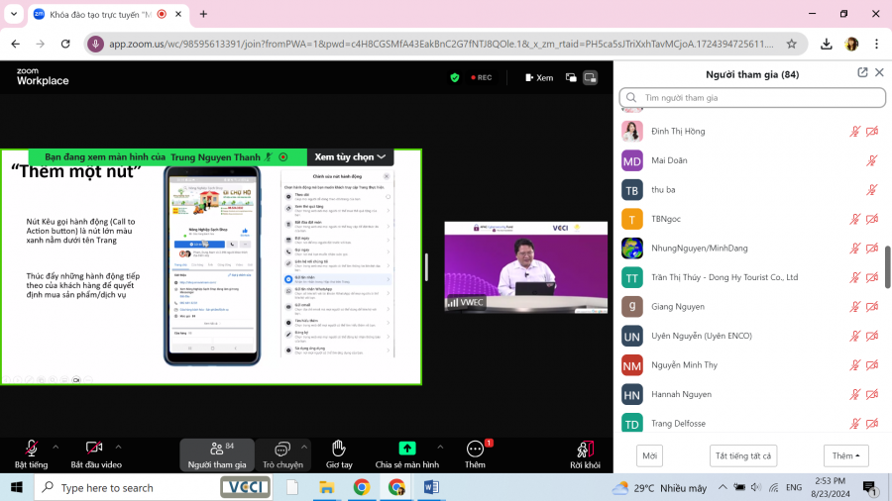Toggle the Người tham gia participants panel

[216, 453]
